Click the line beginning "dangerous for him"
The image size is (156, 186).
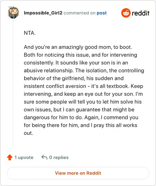81,117
